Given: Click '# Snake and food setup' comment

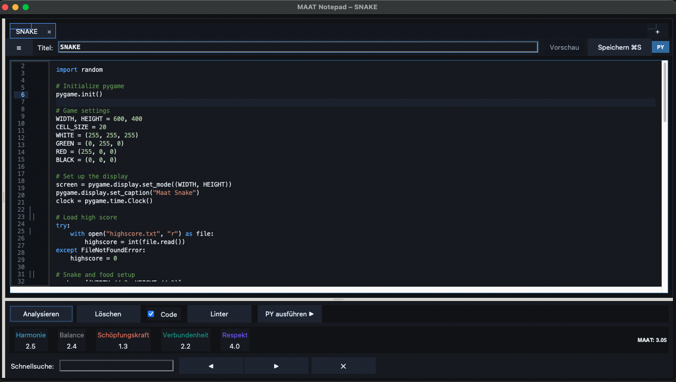Looking at the screenshot, I should [x=95, y=275].
